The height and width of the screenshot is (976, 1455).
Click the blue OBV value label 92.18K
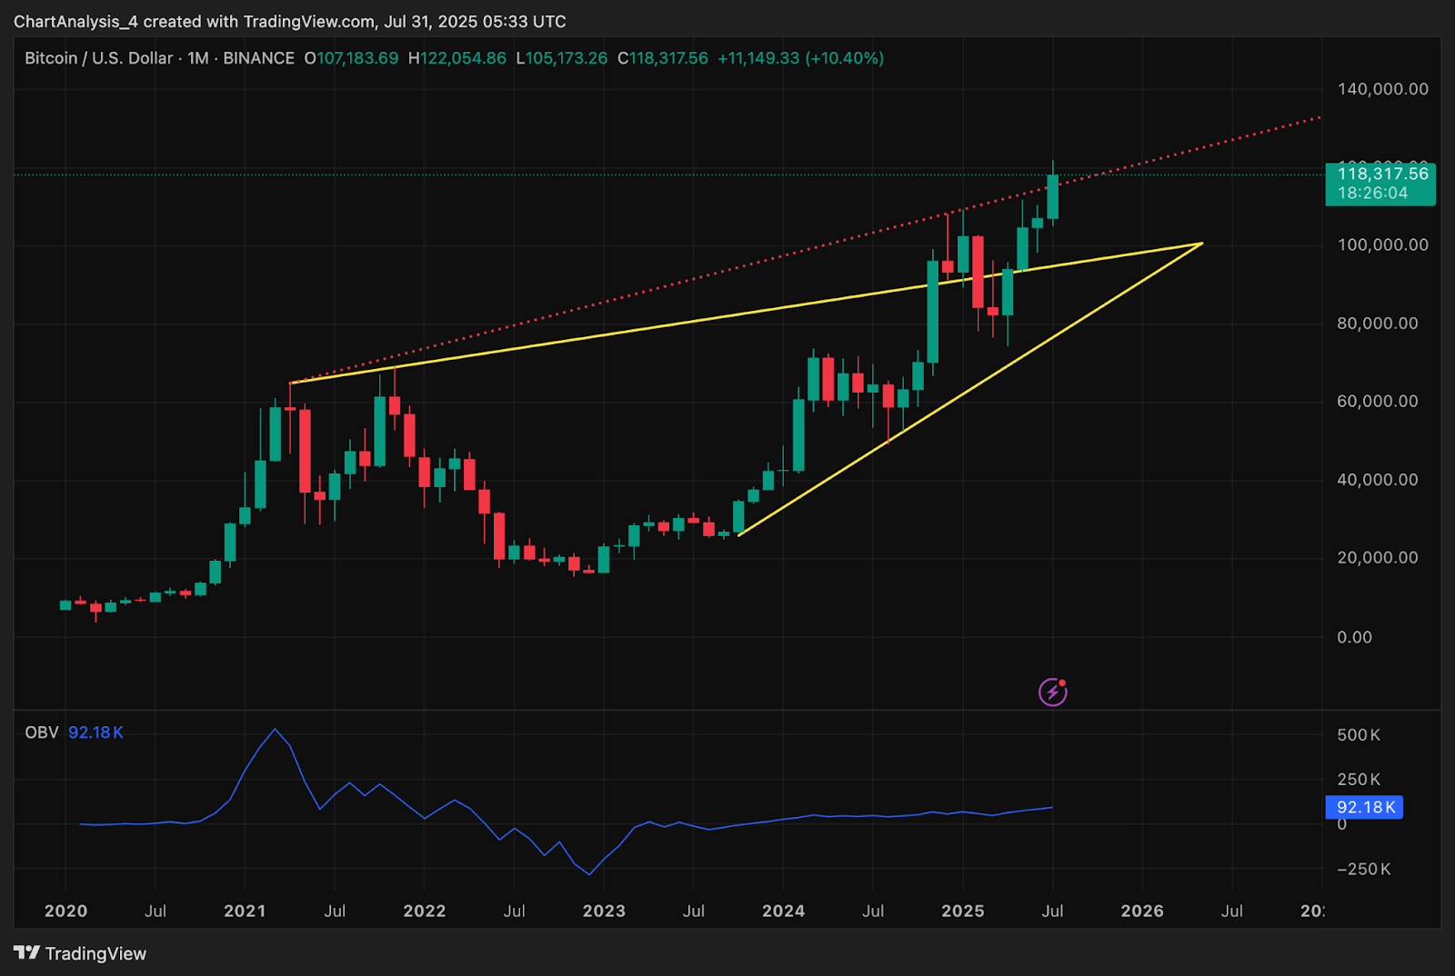pyautogui.click(x=1364, y=807)
